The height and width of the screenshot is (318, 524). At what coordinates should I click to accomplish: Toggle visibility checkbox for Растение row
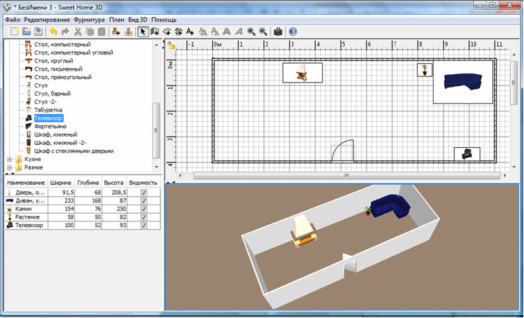click(144, 217)
